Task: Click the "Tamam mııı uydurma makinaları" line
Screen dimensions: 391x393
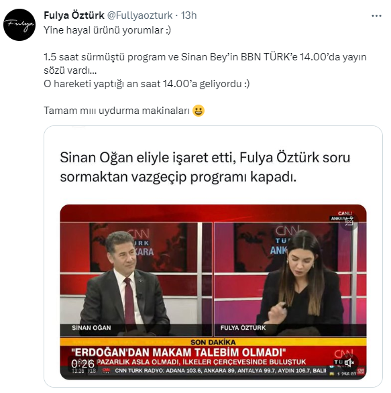Action: tap(117, 111)
